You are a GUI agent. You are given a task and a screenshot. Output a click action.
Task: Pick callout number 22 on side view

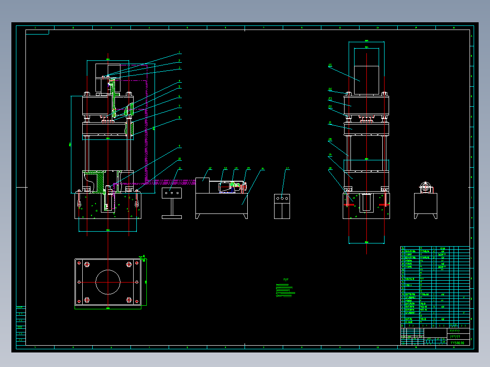pyautogui.click(x=330, y=106)
